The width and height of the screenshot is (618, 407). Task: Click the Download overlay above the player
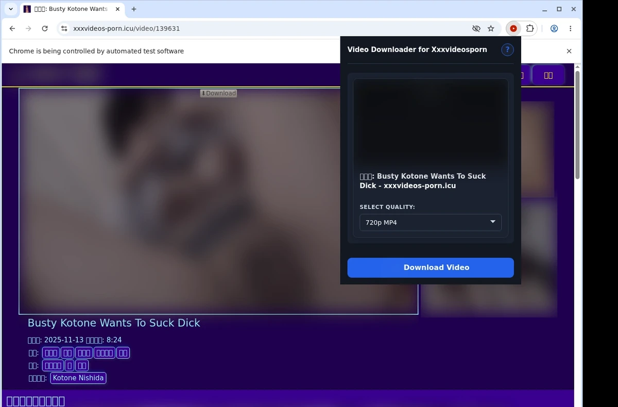218,93
